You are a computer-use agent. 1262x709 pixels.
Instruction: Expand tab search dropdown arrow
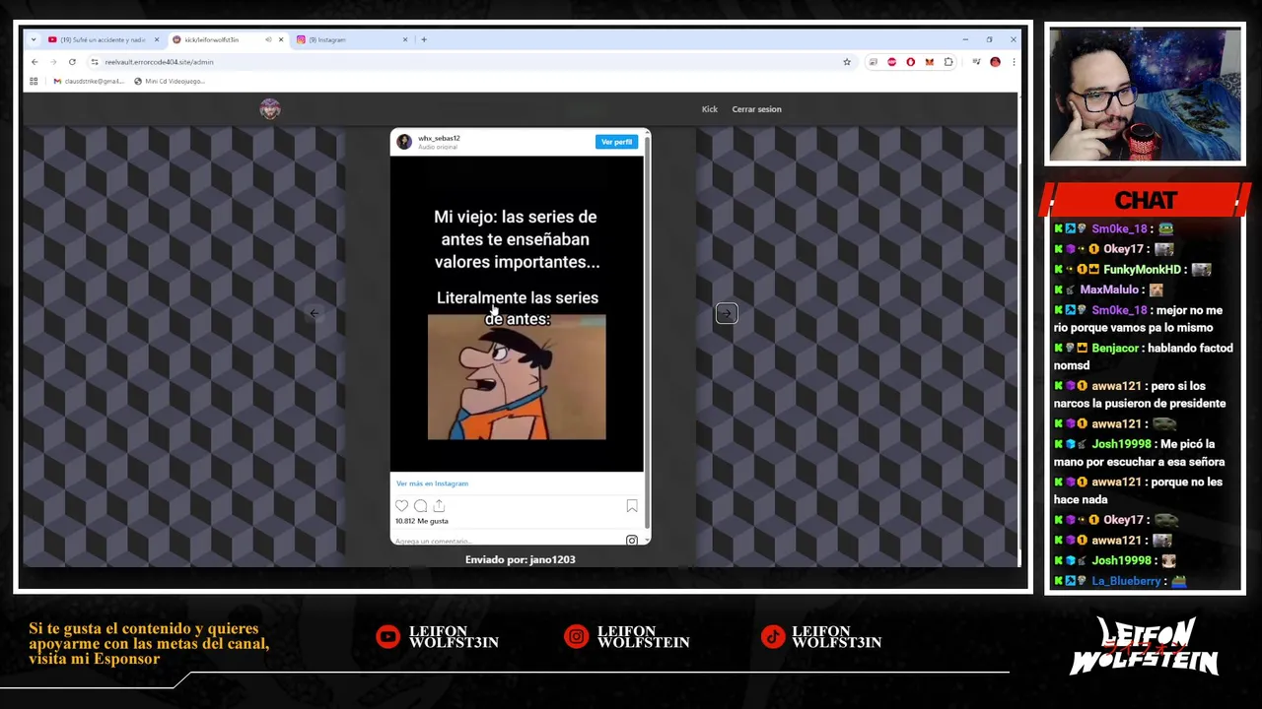pos(34,39)
